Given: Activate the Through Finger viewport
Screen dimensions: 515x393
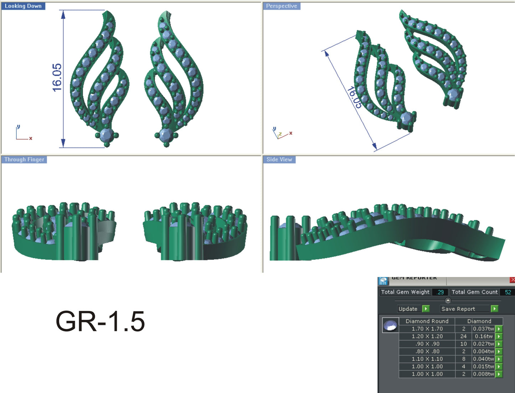Looking at the screenshot, I should pos(24,160).
